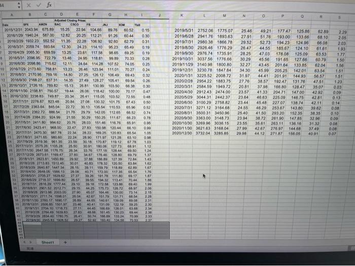Click the confirm checkmark in formula bar

tap(39, 5)
